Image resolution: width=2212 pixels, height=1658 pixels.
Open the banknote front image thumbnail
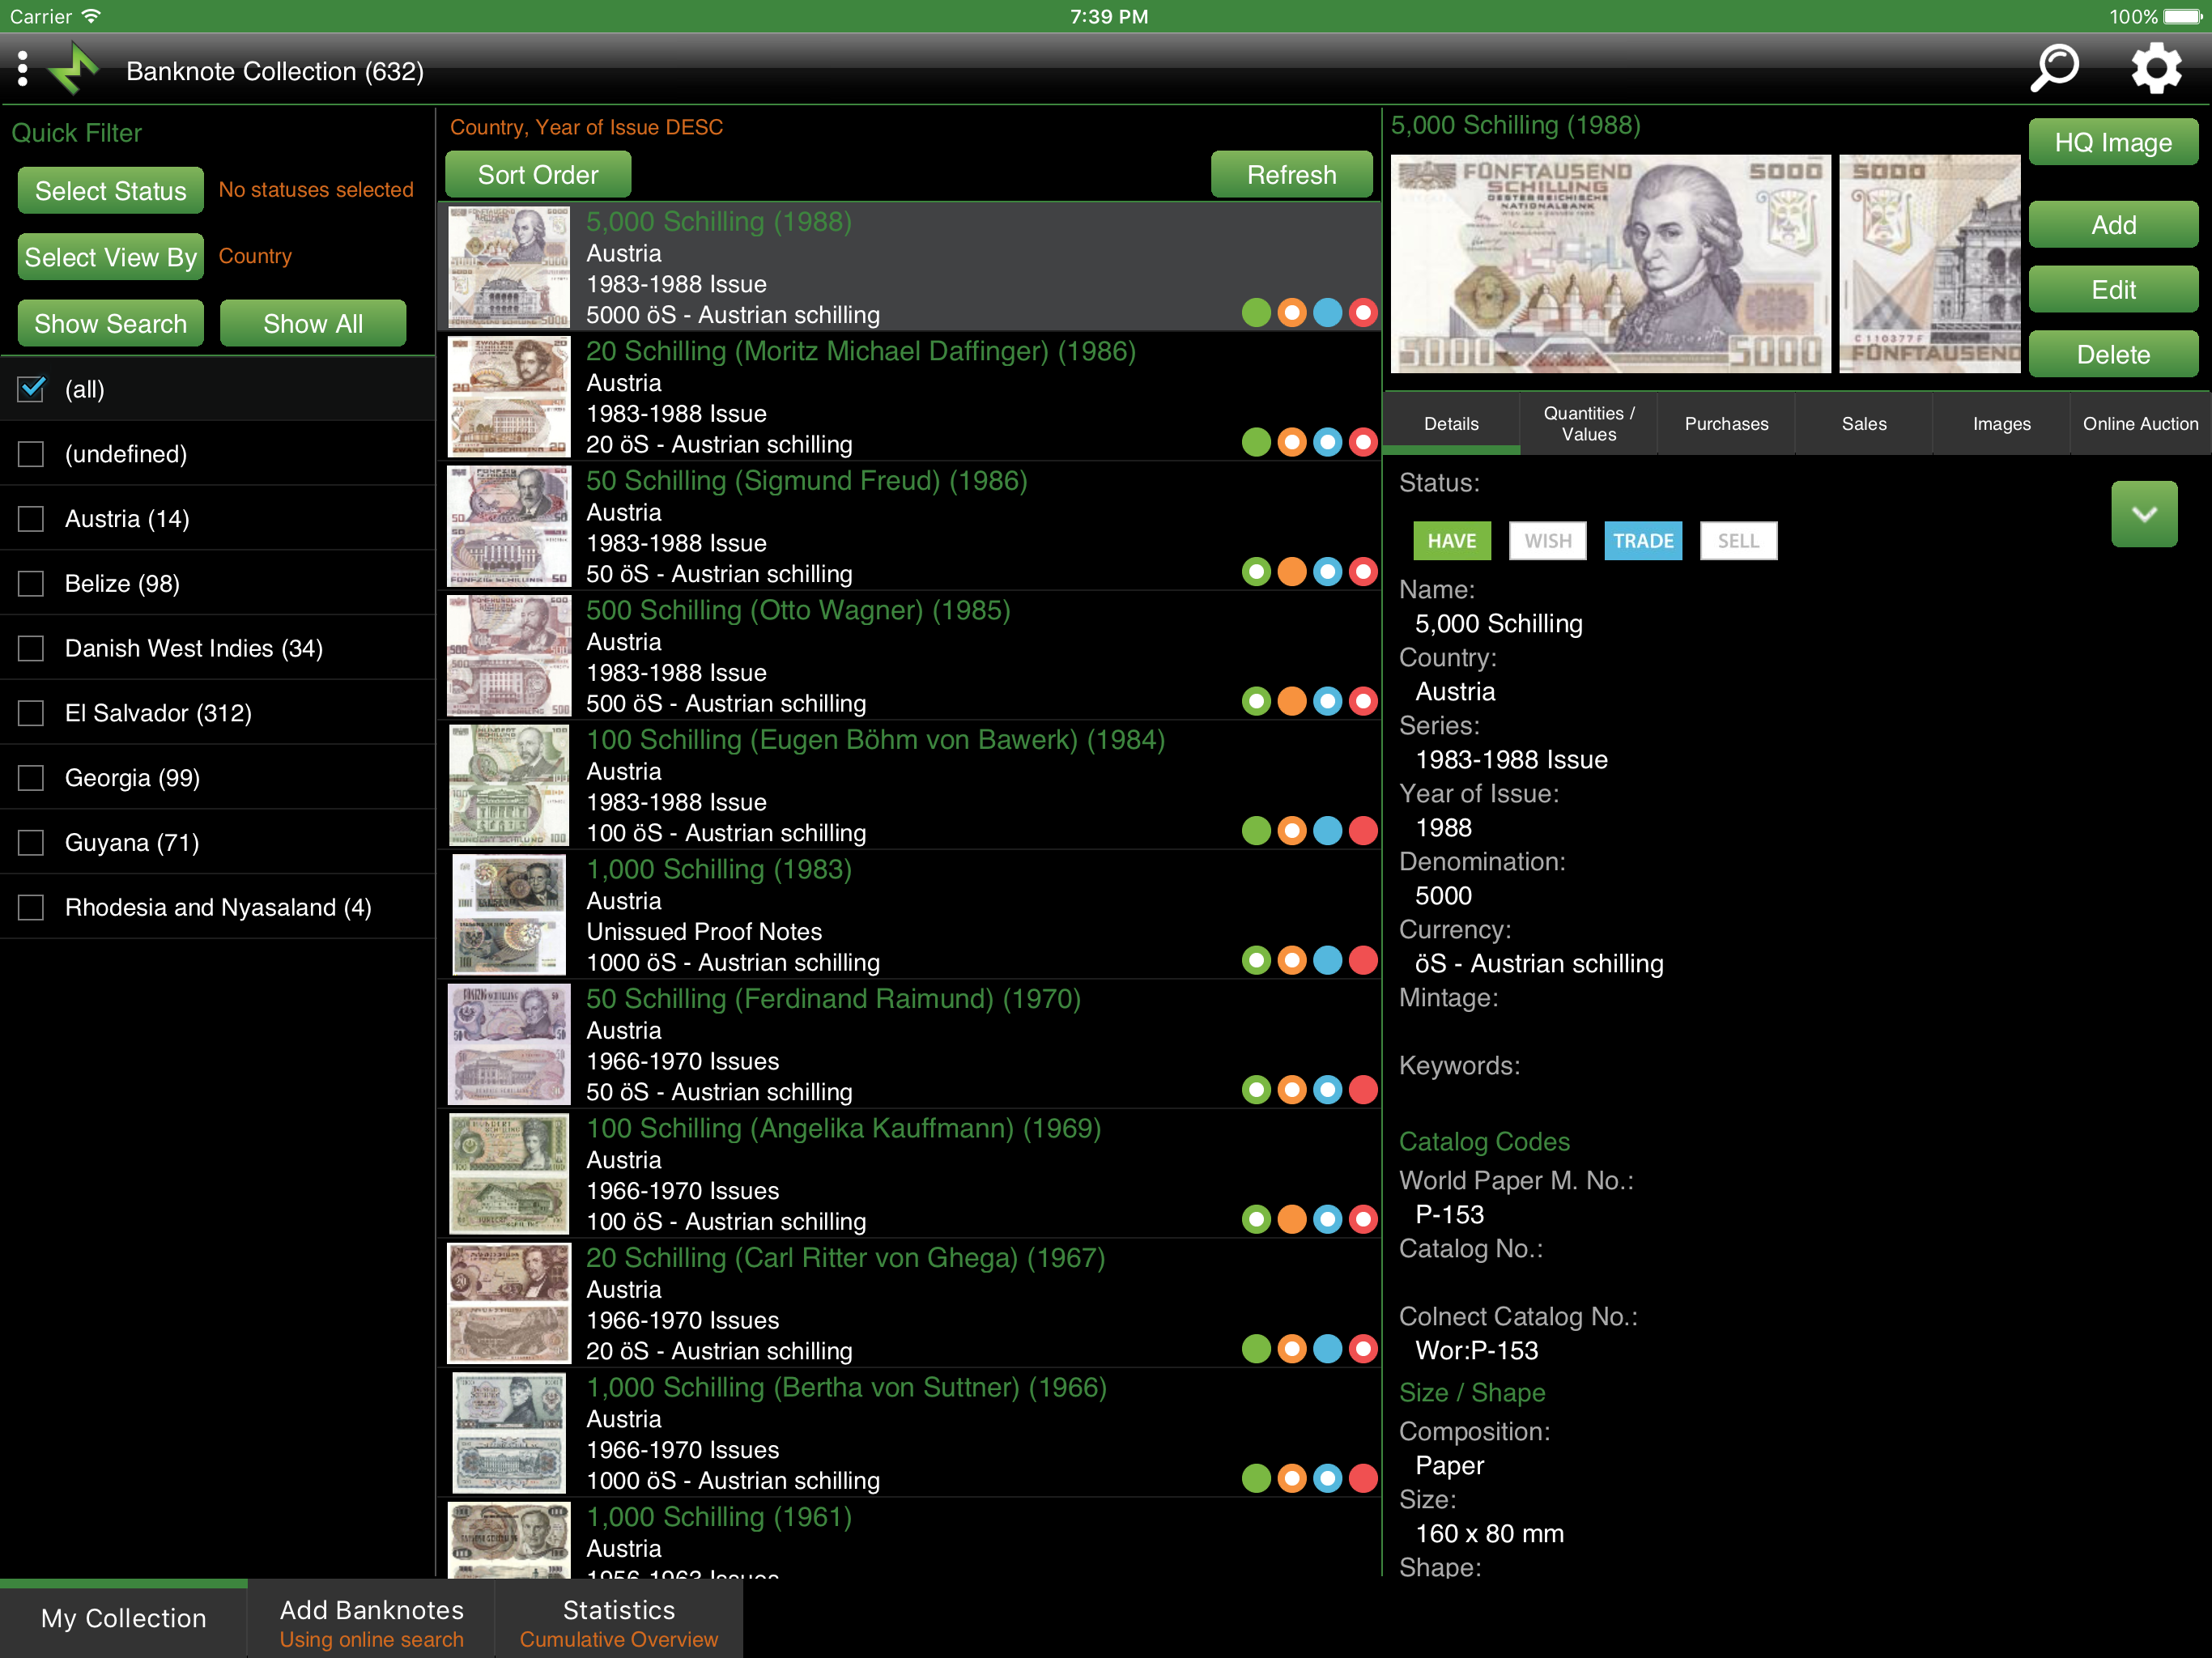tap(1610, 264)
